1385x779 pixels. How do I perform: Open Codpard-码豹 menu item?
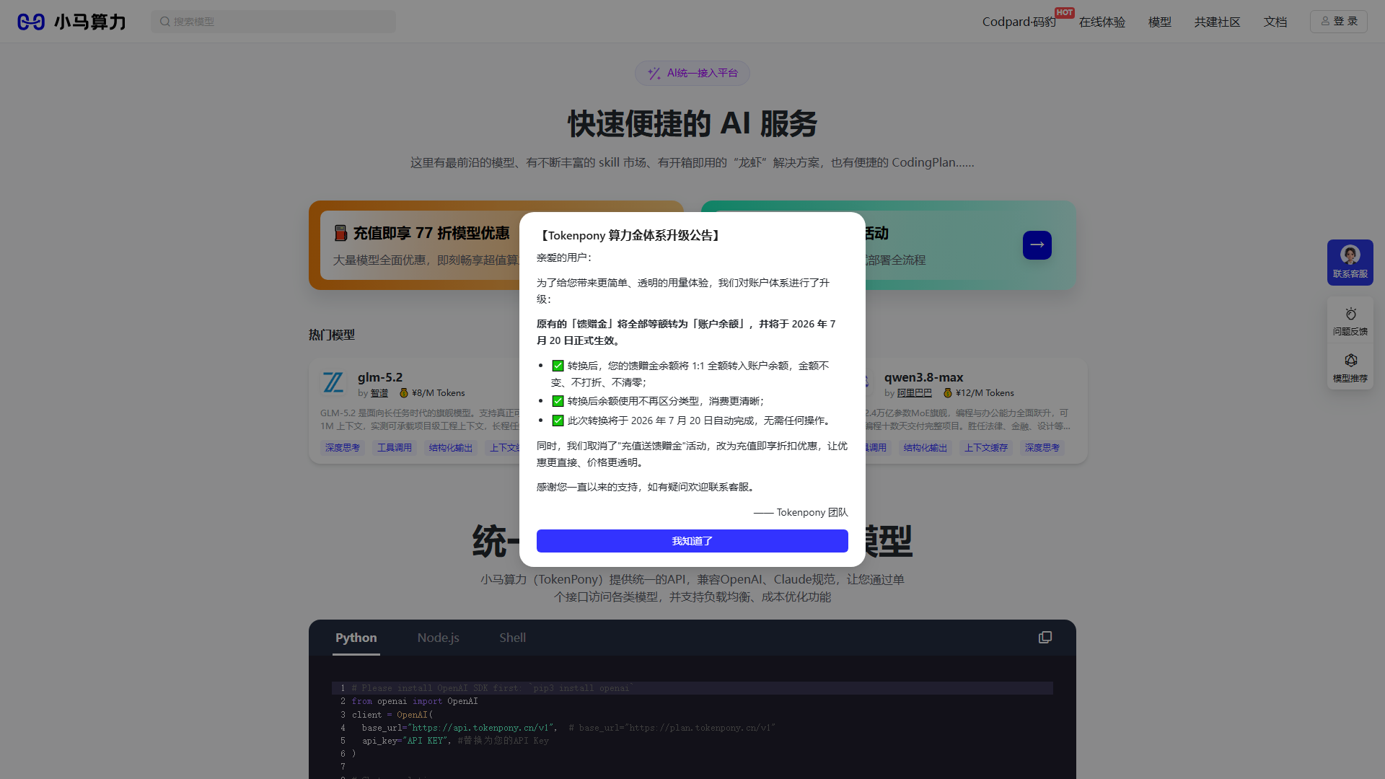(1019, 22)
